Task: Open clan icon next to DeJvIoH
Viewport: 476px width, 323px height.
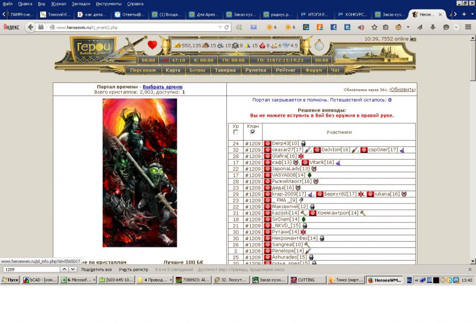Action: pos(317,150)
